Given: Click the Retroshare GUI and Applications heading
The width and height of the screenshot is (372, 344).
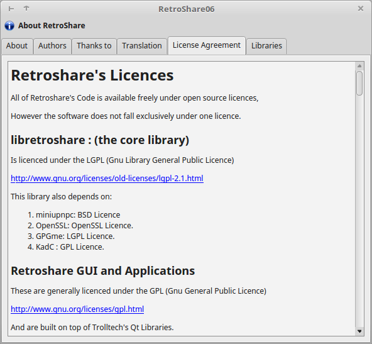Looking at the screenshot, I should (102, 271).
